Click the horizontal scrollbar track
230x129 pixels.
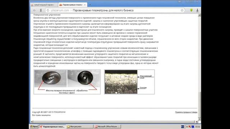point(114,122)
